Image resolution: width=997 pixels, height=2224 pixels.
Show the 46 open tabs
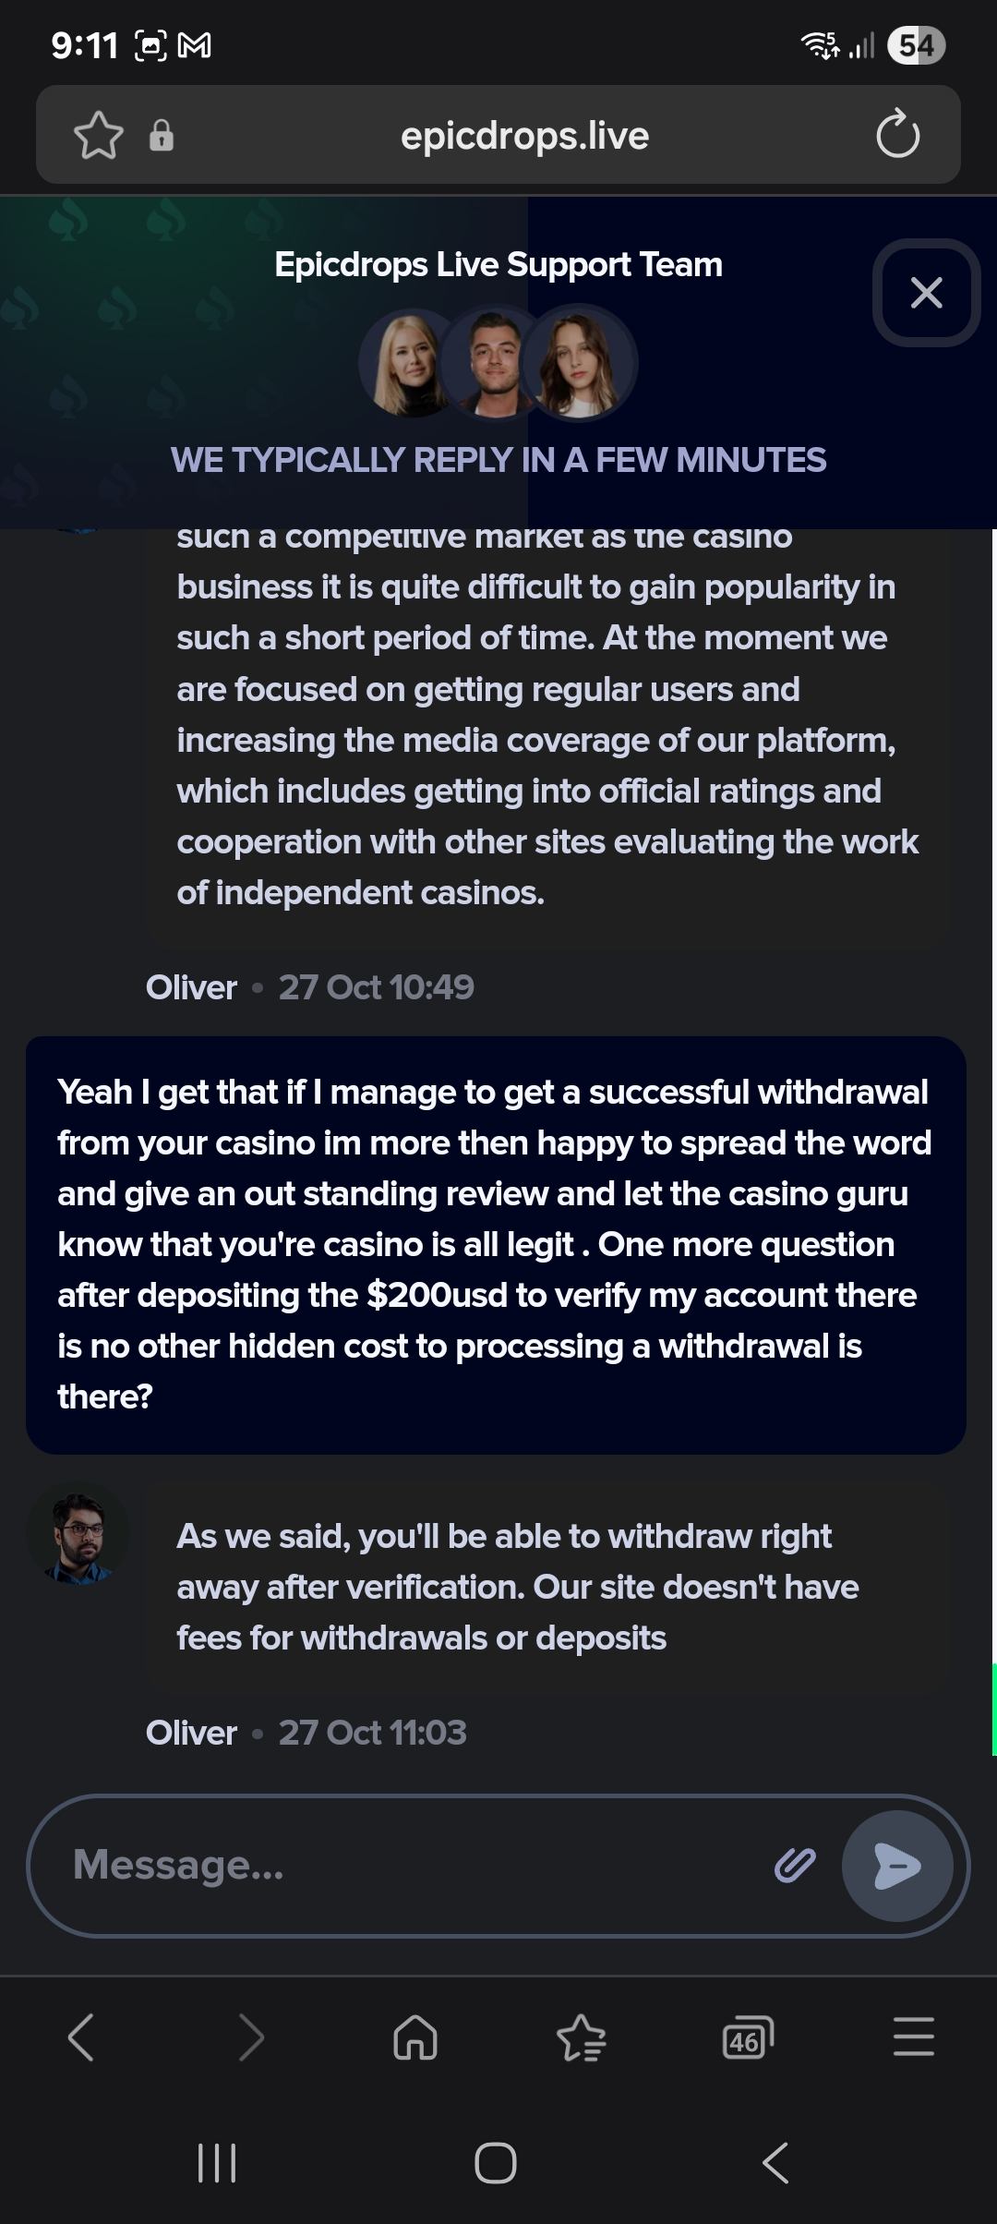pyautogui.click(x=747, y=2037)
